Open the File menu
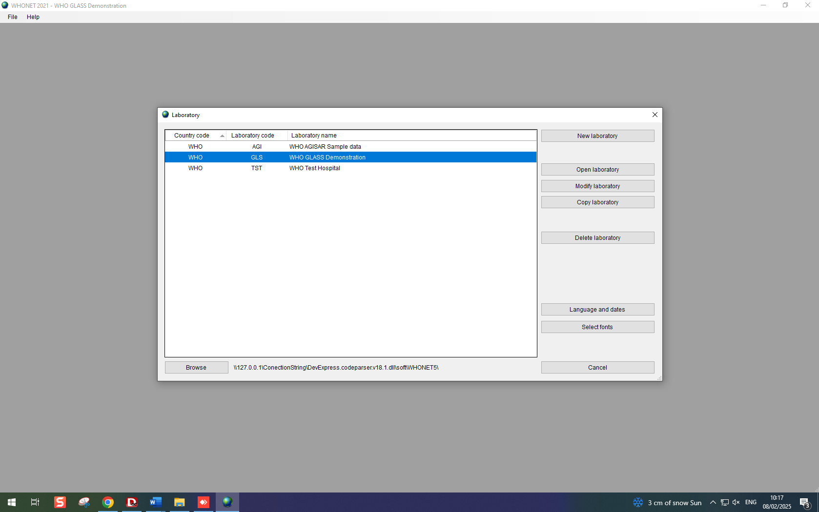Viewport: 819px width, 512px height. pos(13,17)
